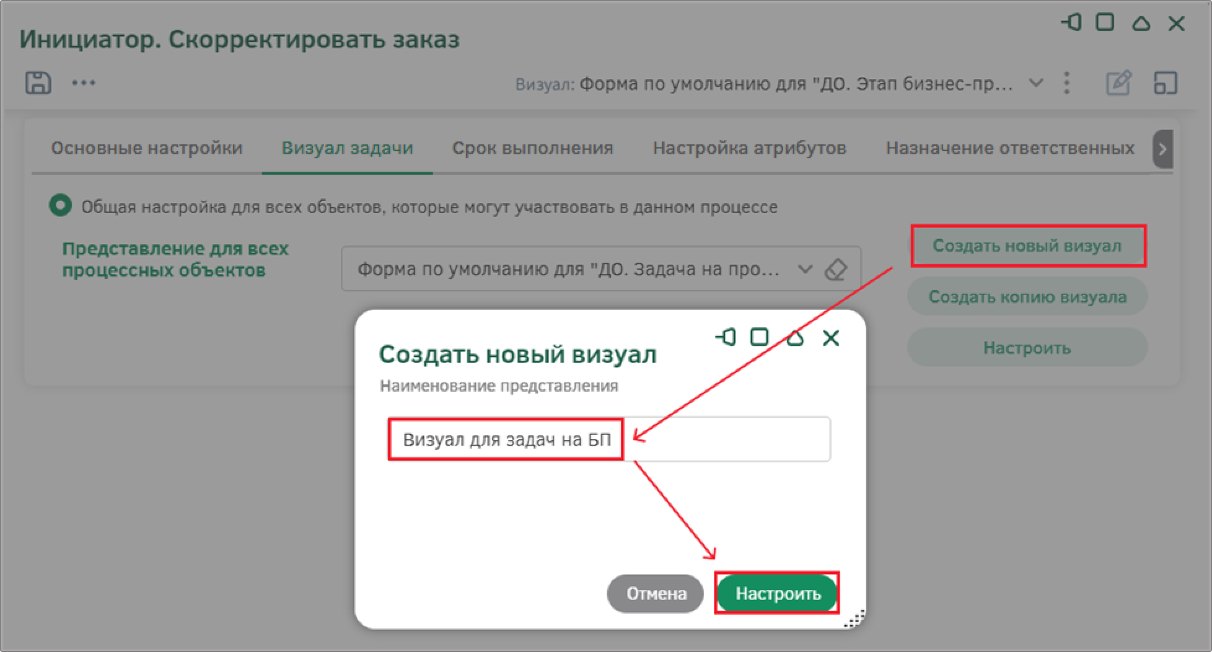Click the Представление для всех процессных объектов label
This screenshot has width=1212, height=652.
[x=175, y=259]
